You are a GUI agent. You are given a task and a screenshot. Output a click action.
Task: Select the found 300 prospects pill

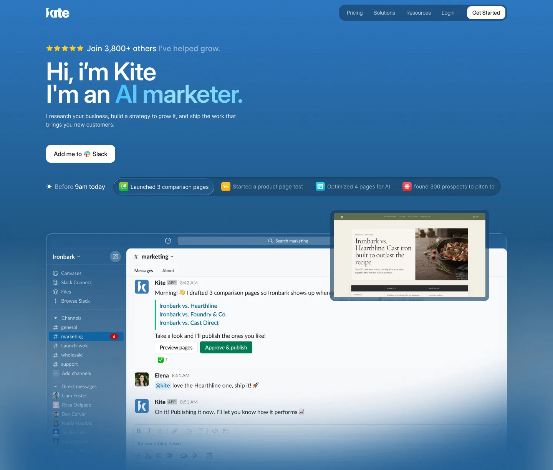[x=449, y=187]
